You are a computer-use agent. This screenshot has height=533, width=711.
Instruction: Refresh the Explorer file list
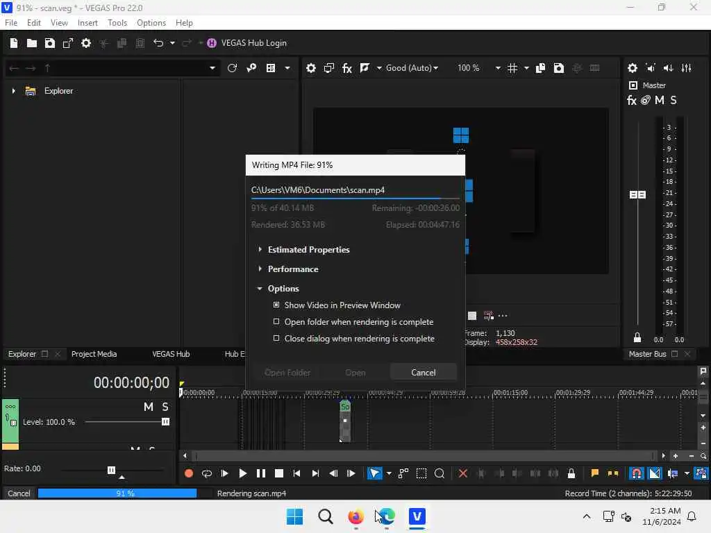pos(232,68)
